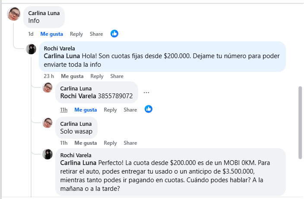Share the phone number comment
This screenshot has height=199, width=304.
coord(130,110)
